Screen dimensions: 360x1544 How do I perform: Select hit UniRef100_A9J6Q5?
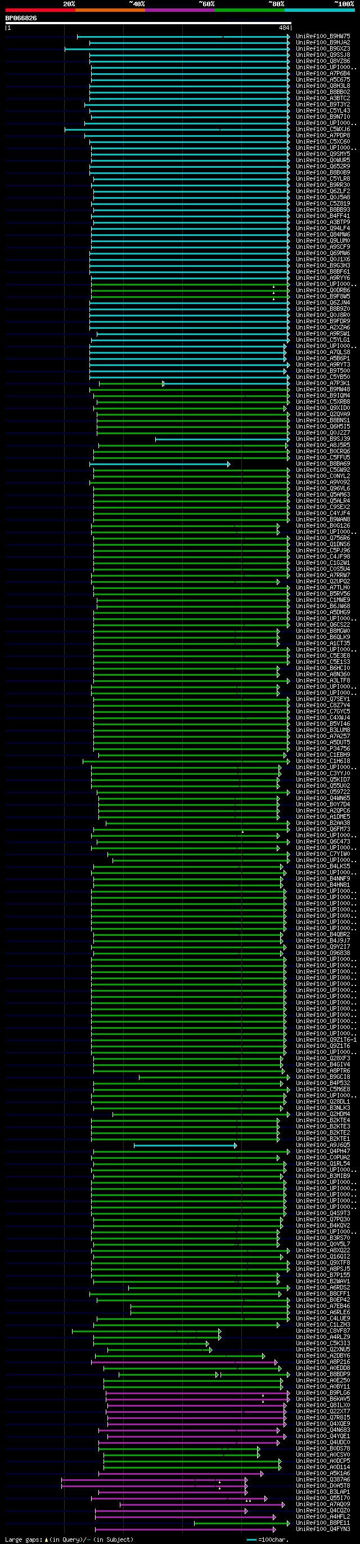pos(323,1145)
